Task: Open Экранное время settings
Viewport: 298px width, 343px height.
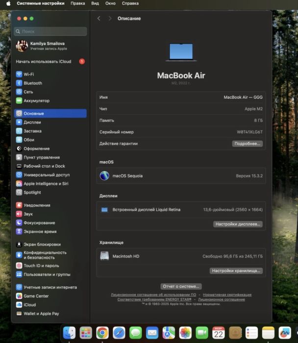Action: (x=50, y=232)
